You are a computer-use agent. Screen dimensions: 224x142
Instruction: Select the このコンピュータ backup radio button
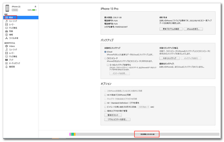point(105,58)
